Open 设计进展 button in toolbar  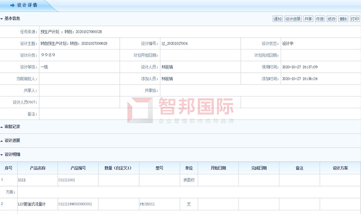(x=293, y=19)
